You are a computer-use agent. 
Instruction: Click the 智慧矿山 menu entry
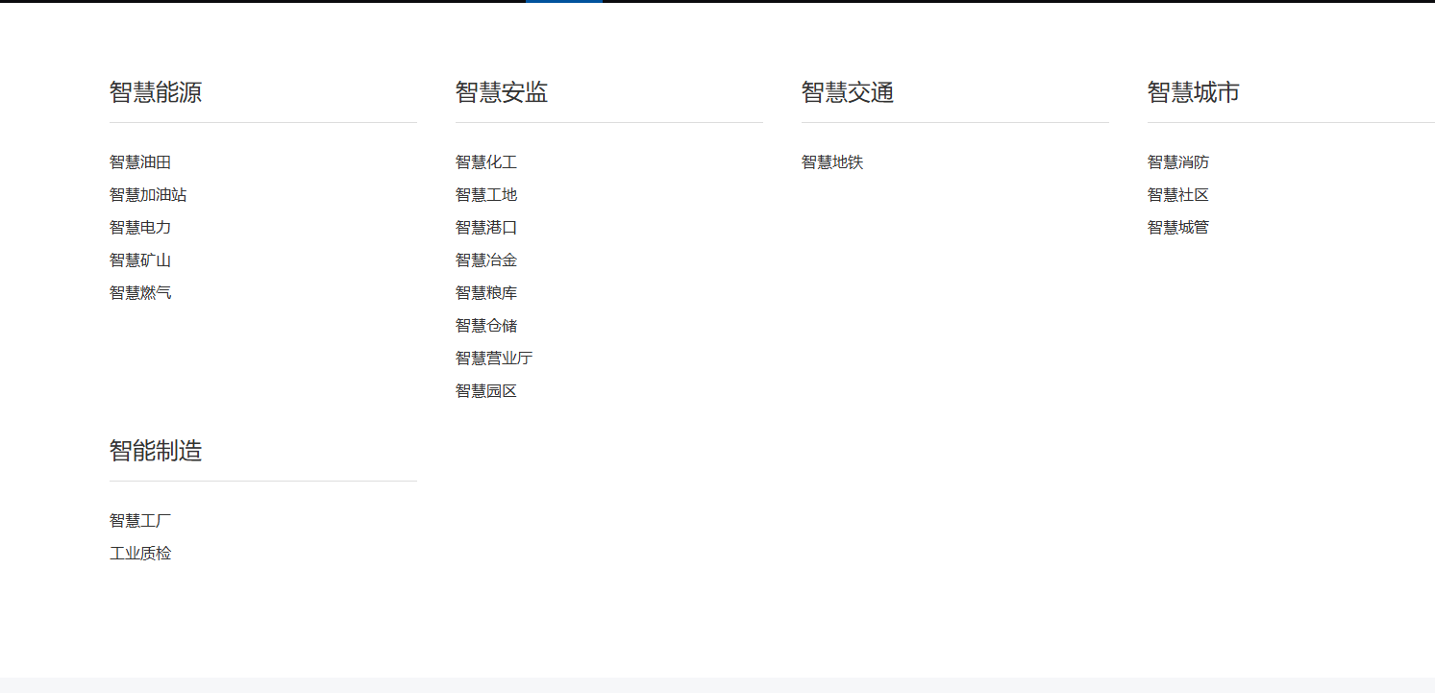click(140, 260)
